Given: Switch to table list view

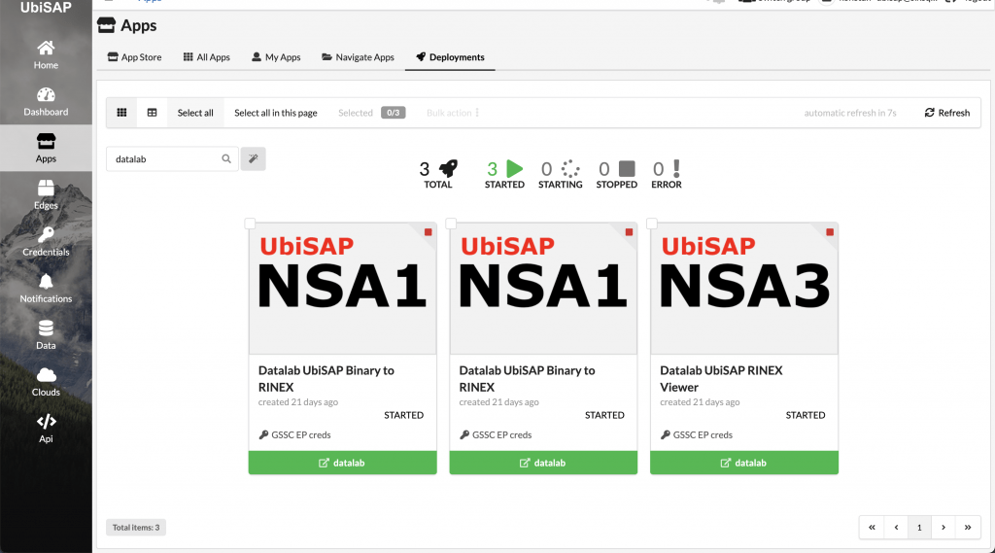Looking at the screenshot, I should (x=153, y=113).
